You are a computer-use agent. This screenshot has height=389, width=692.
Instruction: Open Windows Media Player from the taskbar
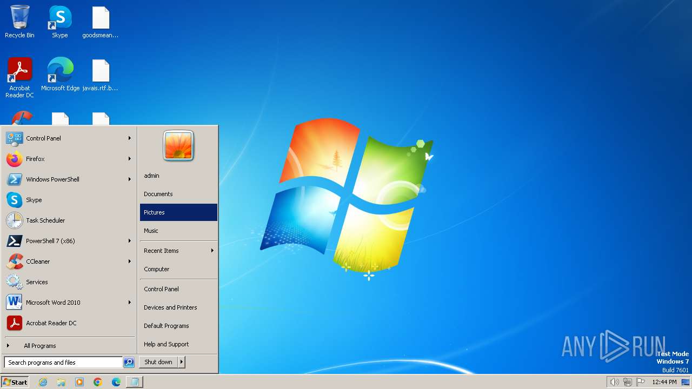79,382
